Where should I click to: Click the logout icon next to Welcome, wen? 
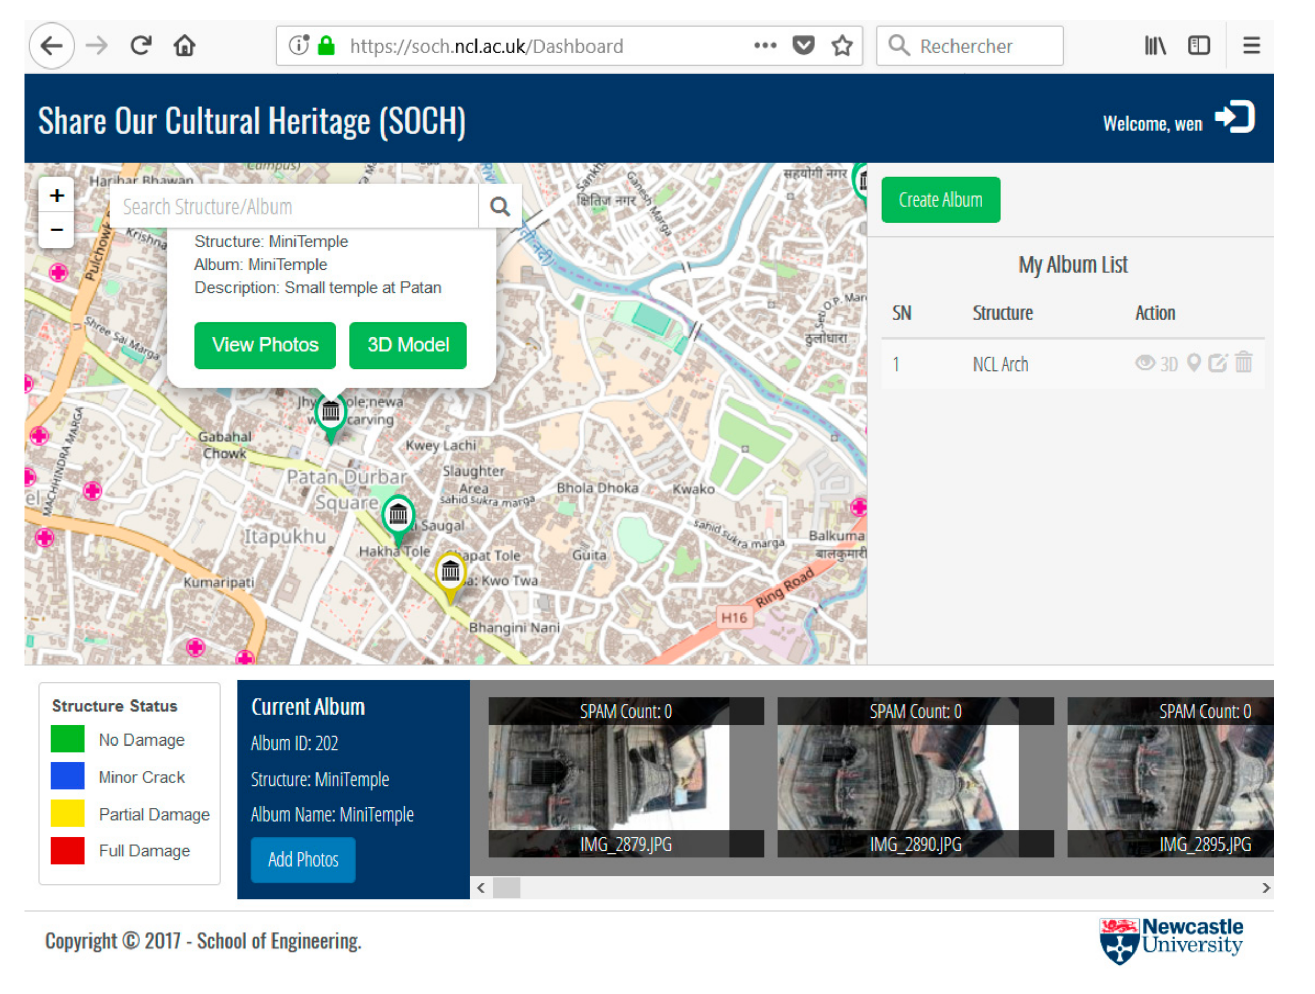(1235, 117)
